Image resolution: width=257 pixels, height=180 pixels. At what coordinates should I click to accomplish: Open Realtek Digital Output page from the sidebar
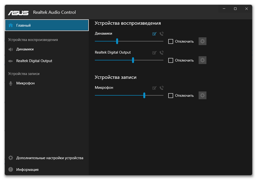(x=47, y=61)
